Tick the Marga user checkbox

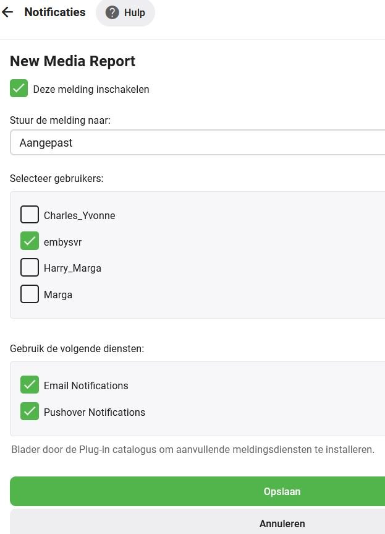(x=30, y=294)
